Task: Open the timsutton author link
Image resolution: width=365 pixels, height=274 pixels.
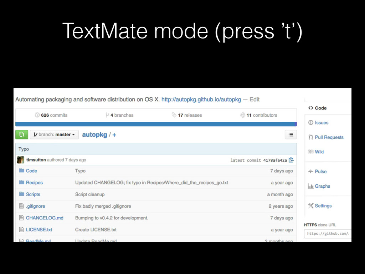Action: [36, 160]
